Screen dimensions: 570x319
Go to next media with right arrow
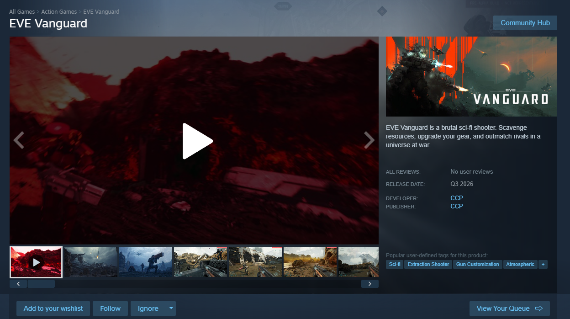(x=369, y=140)
